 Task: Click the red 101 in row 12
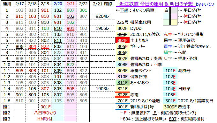[x=58, y=77]
